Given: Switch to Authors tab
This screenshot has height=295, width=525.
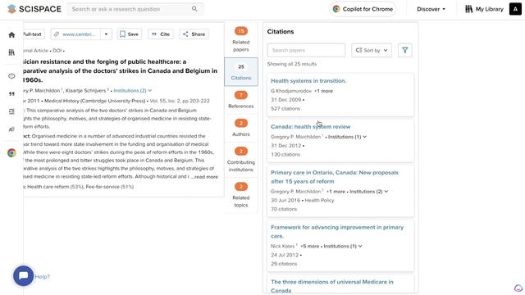Looking at the screenshot, I should click(x=241, y=128).
